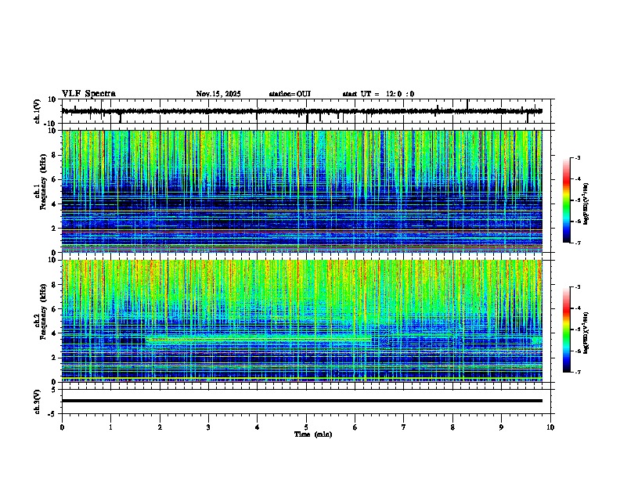Click time axis tick label "10"
This screenshot has height=479, width=620.
550,427
